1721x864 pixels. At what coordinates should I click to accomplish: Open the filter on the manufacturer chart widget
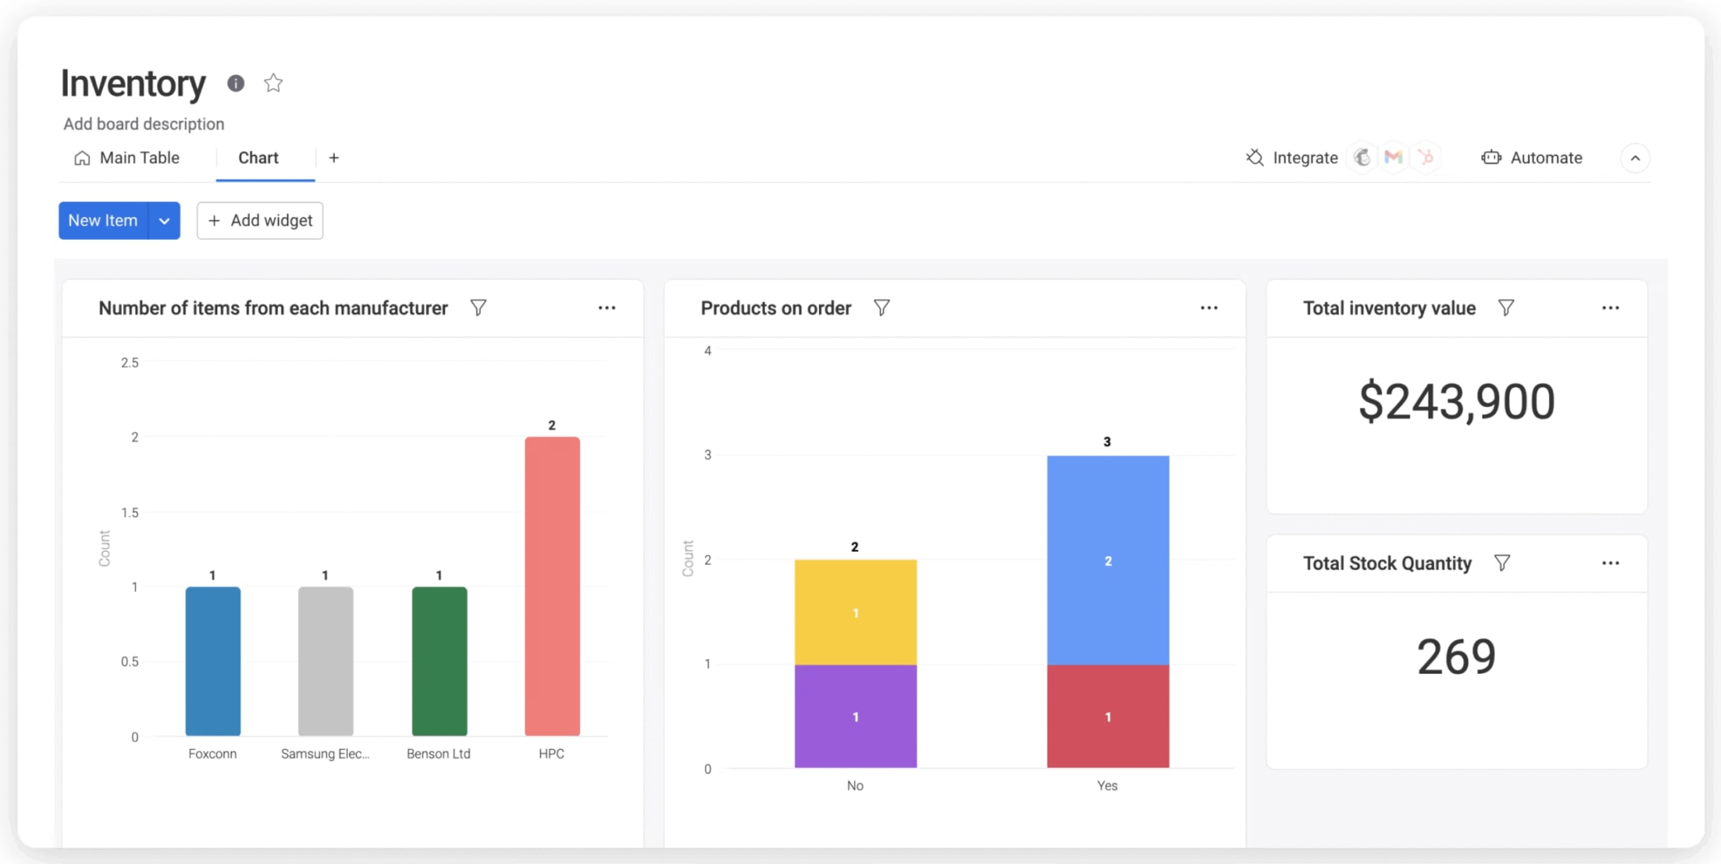478,307
